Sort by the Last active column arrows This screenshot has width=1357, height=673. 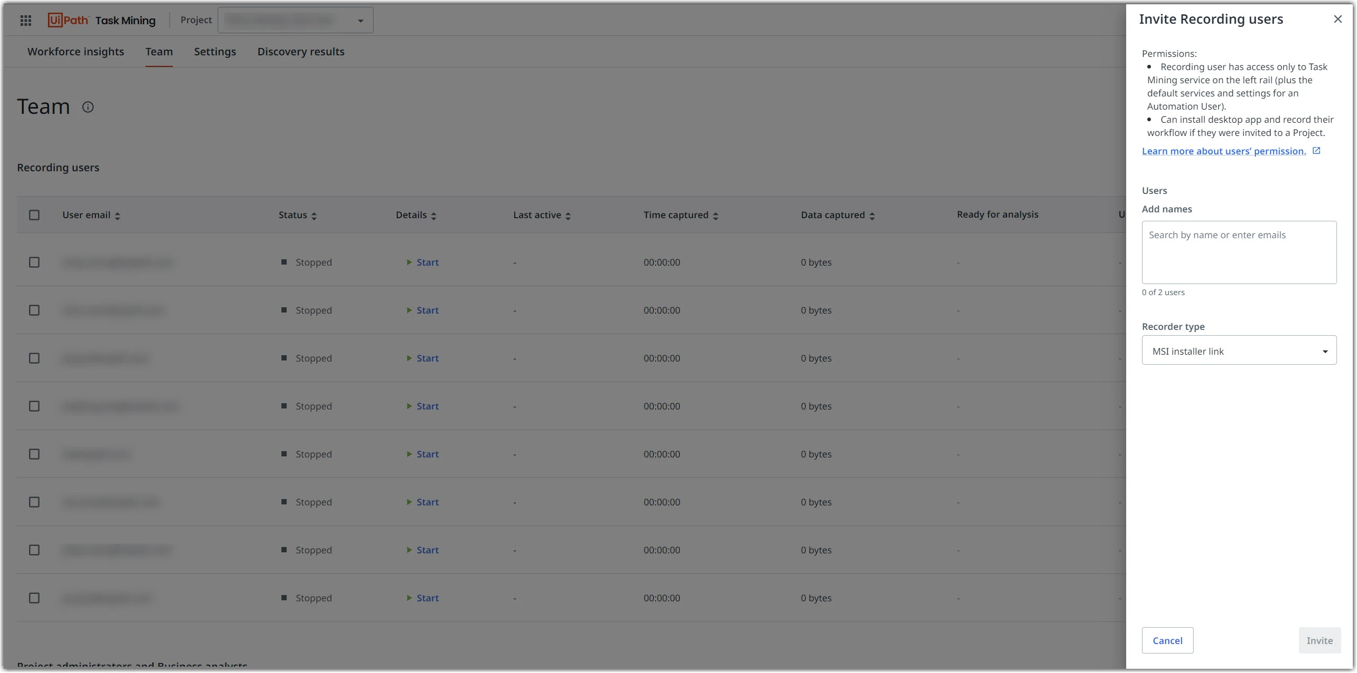click(x=568, y=216)
